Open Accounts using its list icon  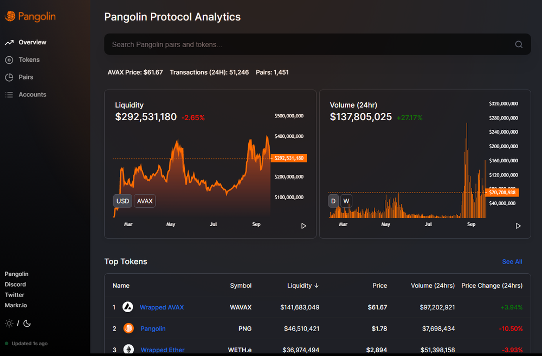pyautogui.click(x=9, y=94)
